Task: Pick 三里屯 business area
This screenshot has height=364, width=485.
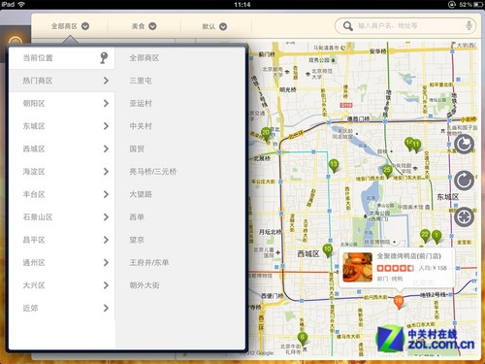Action: 141,81
